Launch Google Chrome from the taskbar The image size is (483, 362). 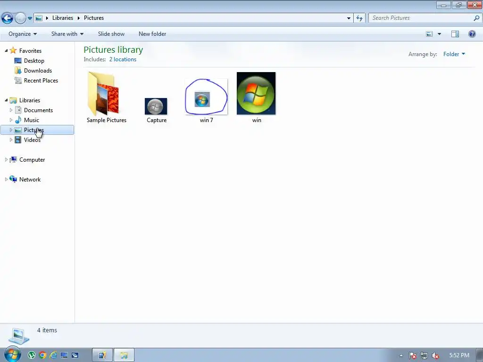[x=42, y=355]
